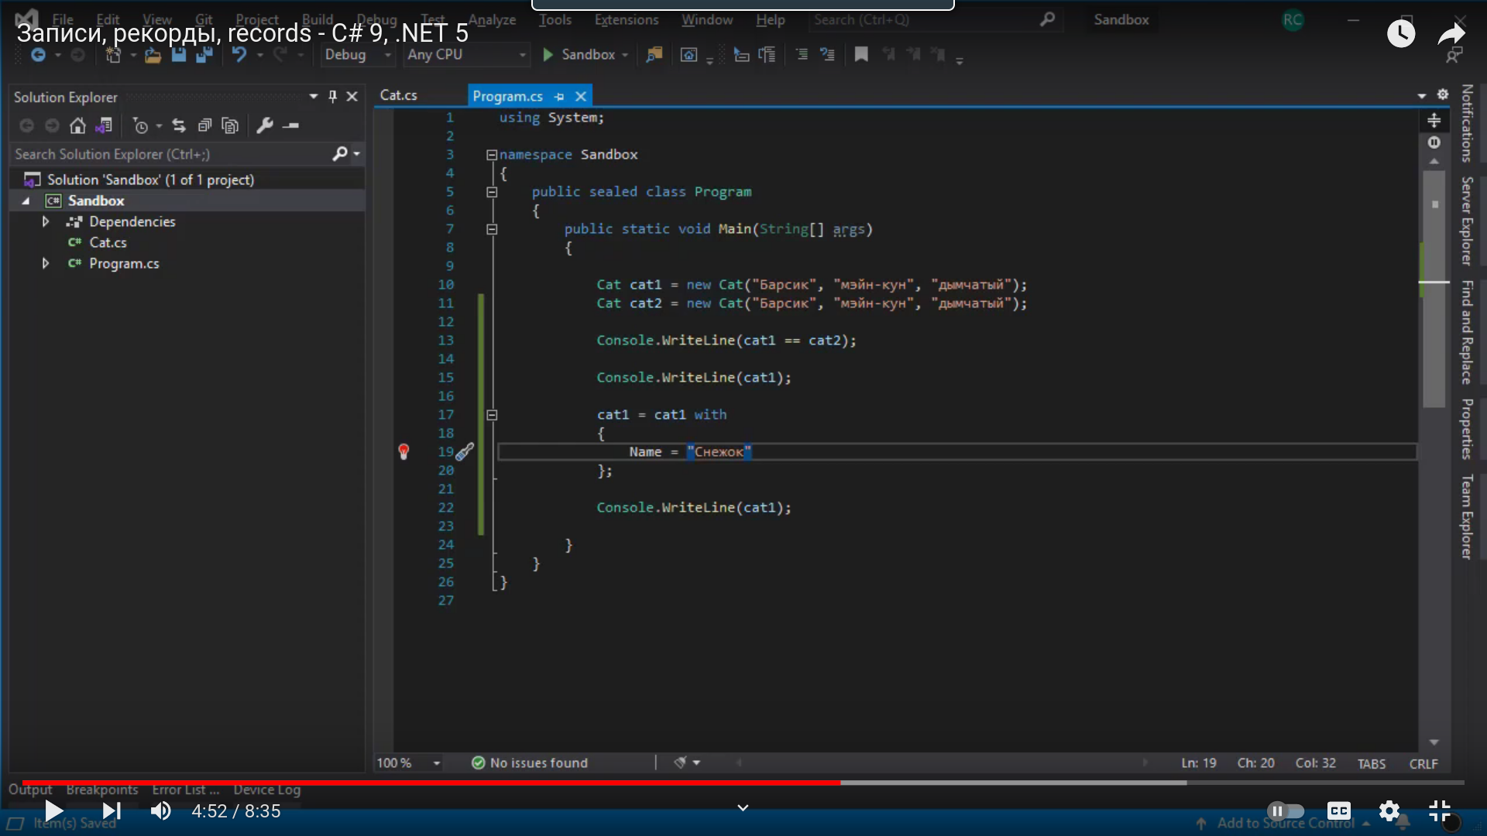This screenshot has height=836, width=1487.
Task: Click the Watch later clock icon
Action: click(x=1400, y=33)
